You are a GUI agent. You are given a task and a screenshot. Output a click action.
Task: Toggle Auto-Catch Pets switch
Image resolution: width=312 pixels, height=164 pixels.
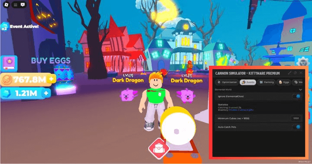[x=296, y=127]
